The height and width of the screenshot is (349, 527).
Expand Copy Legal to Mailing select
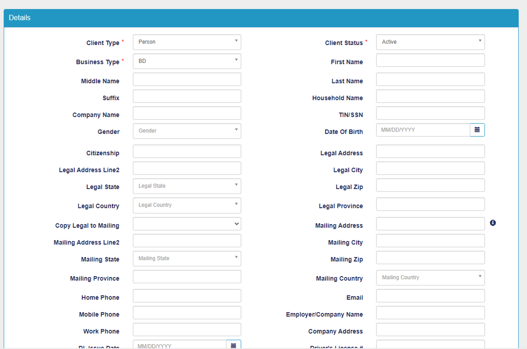coord(187,224)
